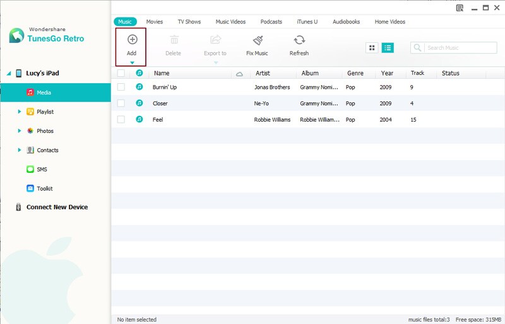Screen dimensions: 505x324
Task: Click artist Jonas Brothers
Action: tap(272, 87)
